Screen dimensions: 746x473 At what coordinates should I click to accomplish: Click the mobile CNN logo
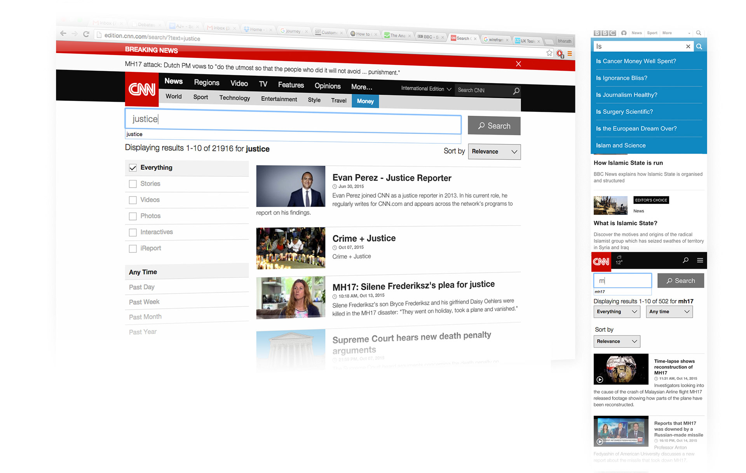(x=601, y=261)
